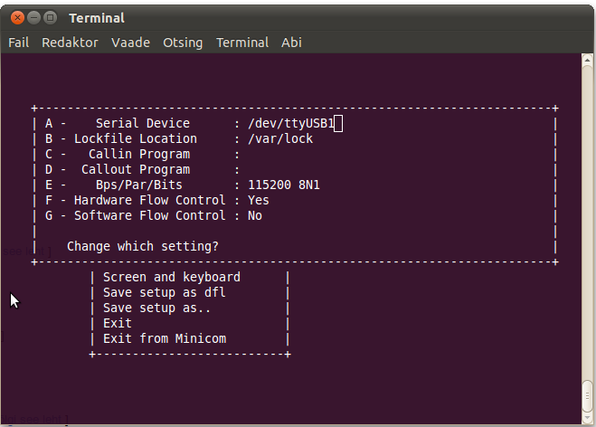The image size is (596, 427).
Task: Choose Save setup as dfl
Action: click(165, 293)
